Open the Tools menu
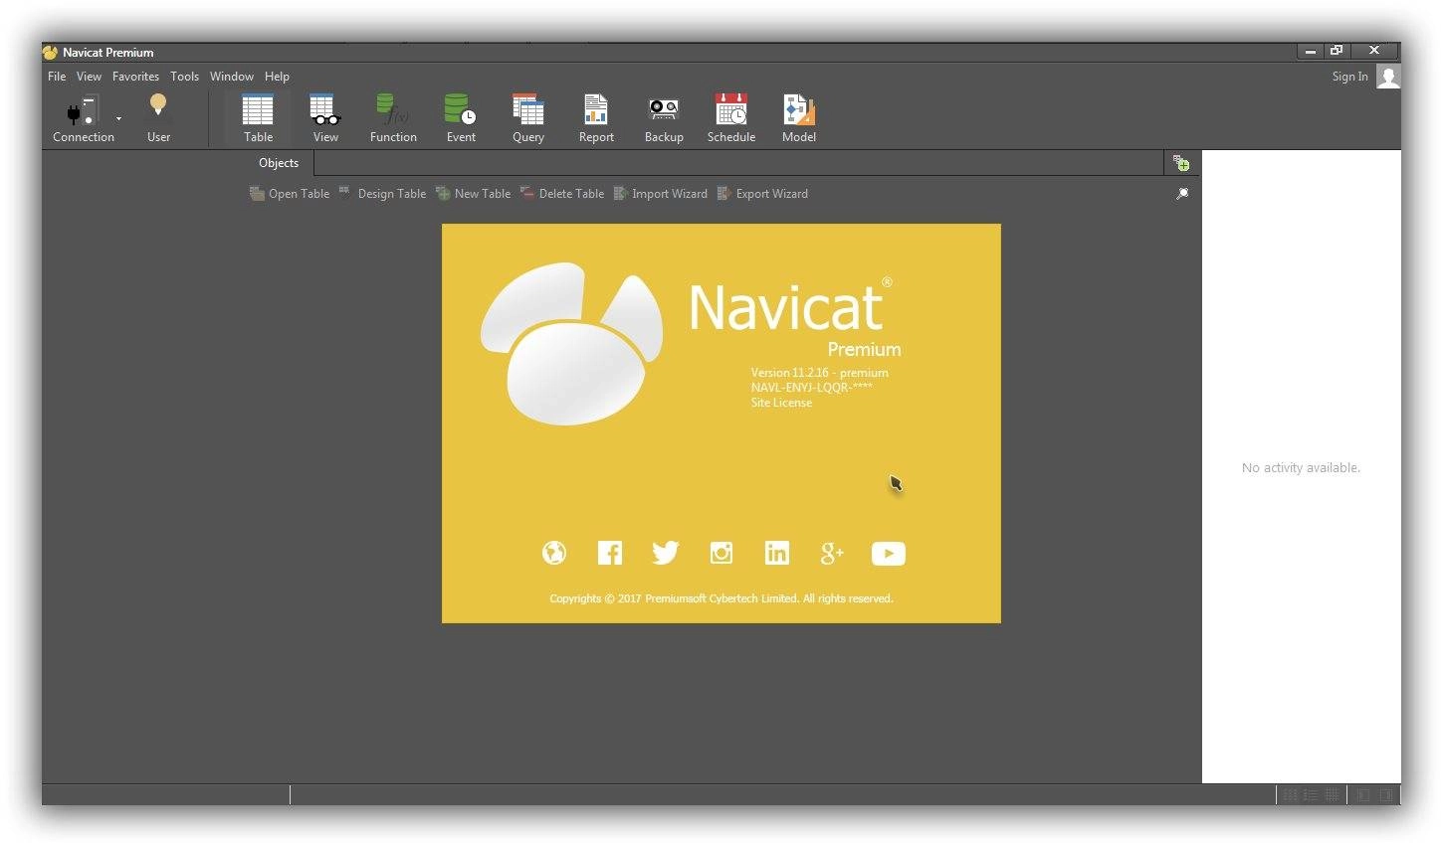Image resolution: width=1443 pixels, height=847 pixels. coord(184,77)
